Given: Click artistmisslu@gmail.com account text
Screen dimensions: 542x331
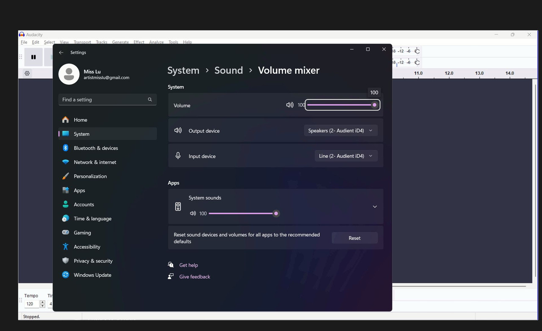Looking at the screenshot, I should (x=106, y=78).
